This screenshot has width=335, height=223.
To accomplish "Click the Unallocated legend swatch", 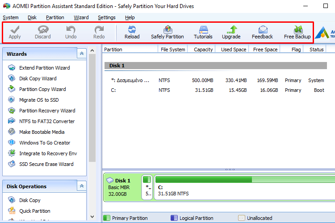I will point(241,218).
